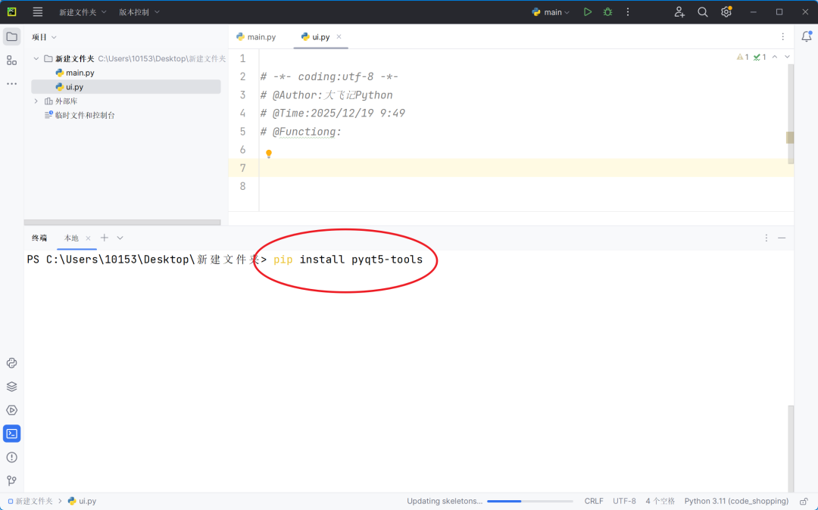Open Python 3.11 interpreter selector
The image size is (818, 510).
pyautogui.click(x=737, y=501)
